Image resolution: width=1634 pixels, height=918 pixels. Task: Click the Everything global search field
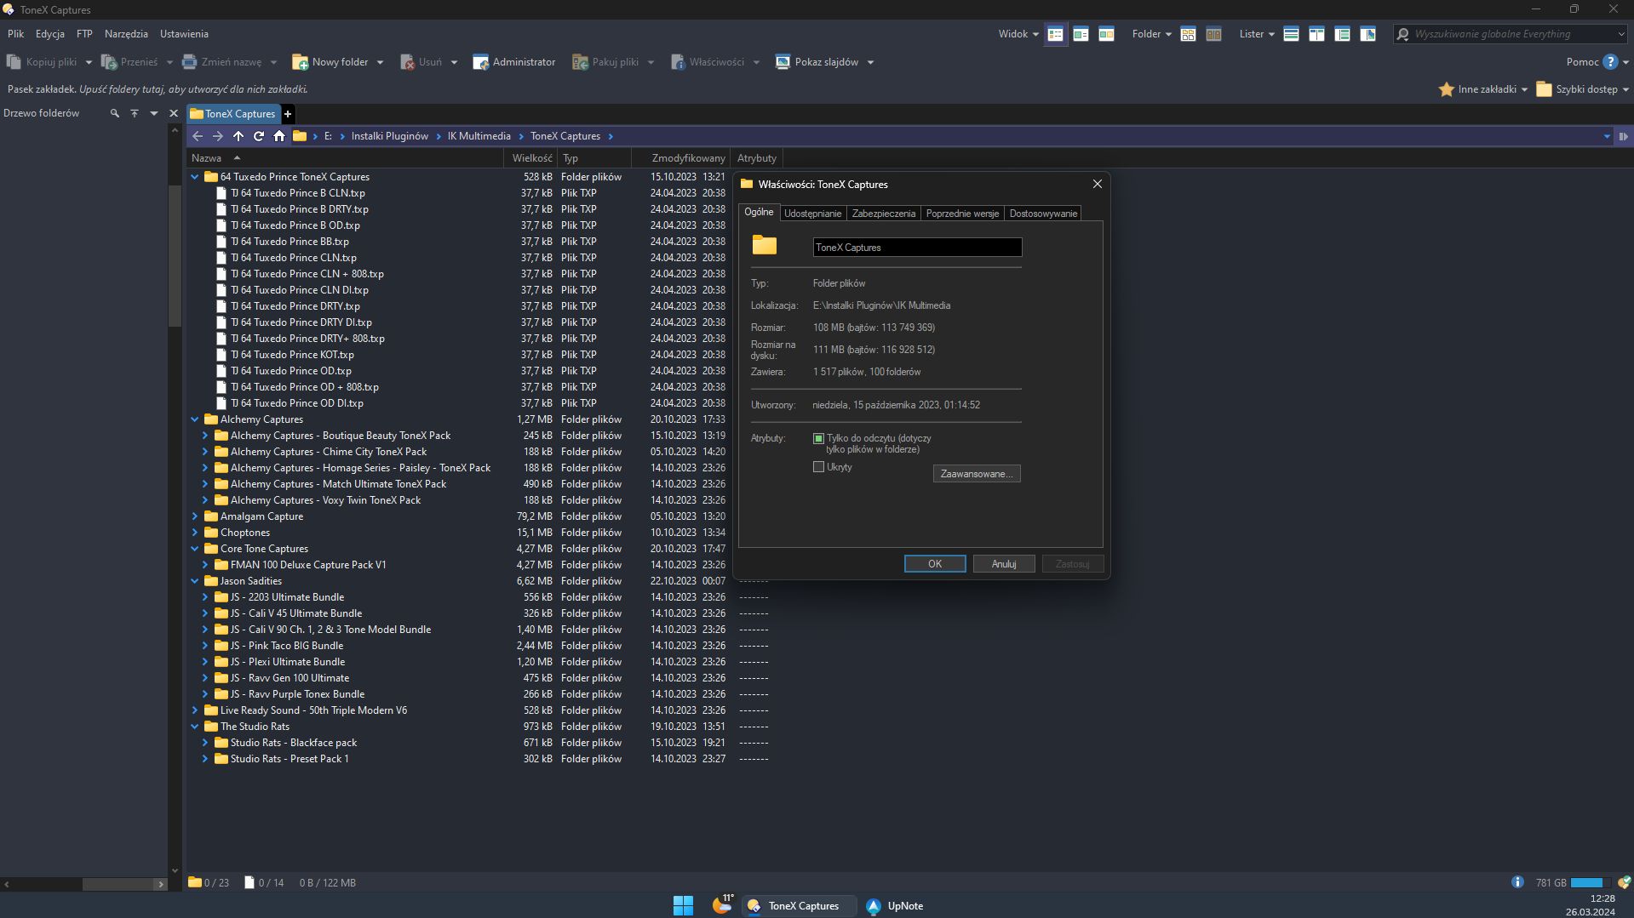(1511, 34)
